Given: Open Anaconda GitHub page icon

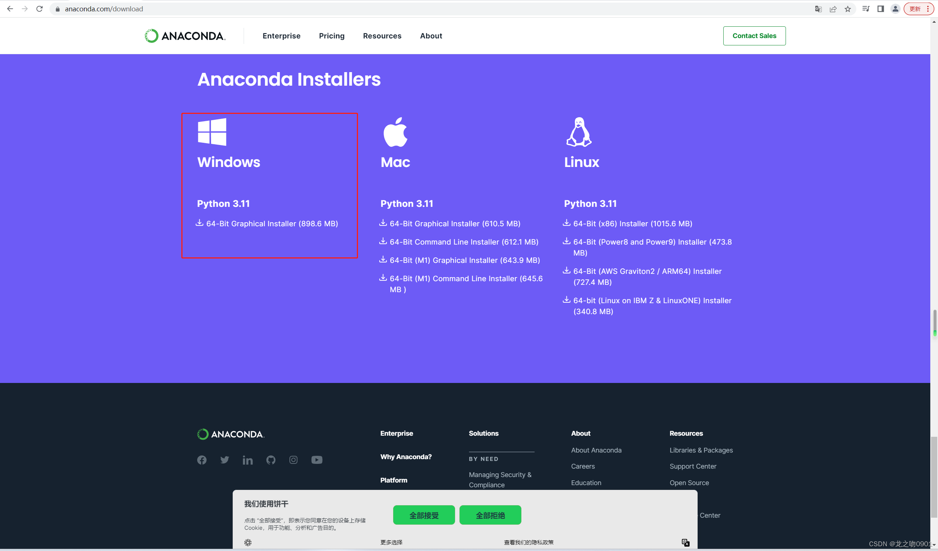Looking at the screenshot, I should (x=271, y=460).
